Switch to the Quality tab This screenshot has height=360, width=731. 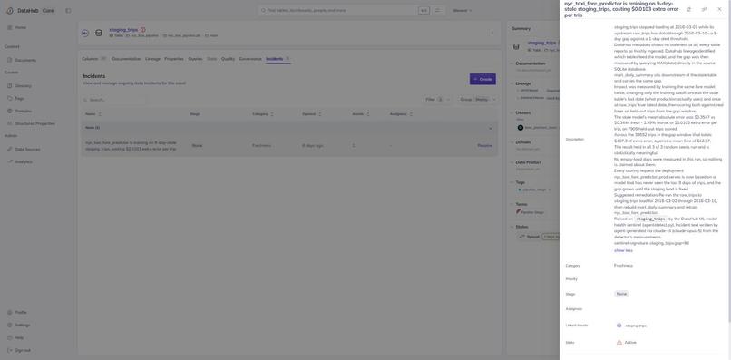(228, 59)
